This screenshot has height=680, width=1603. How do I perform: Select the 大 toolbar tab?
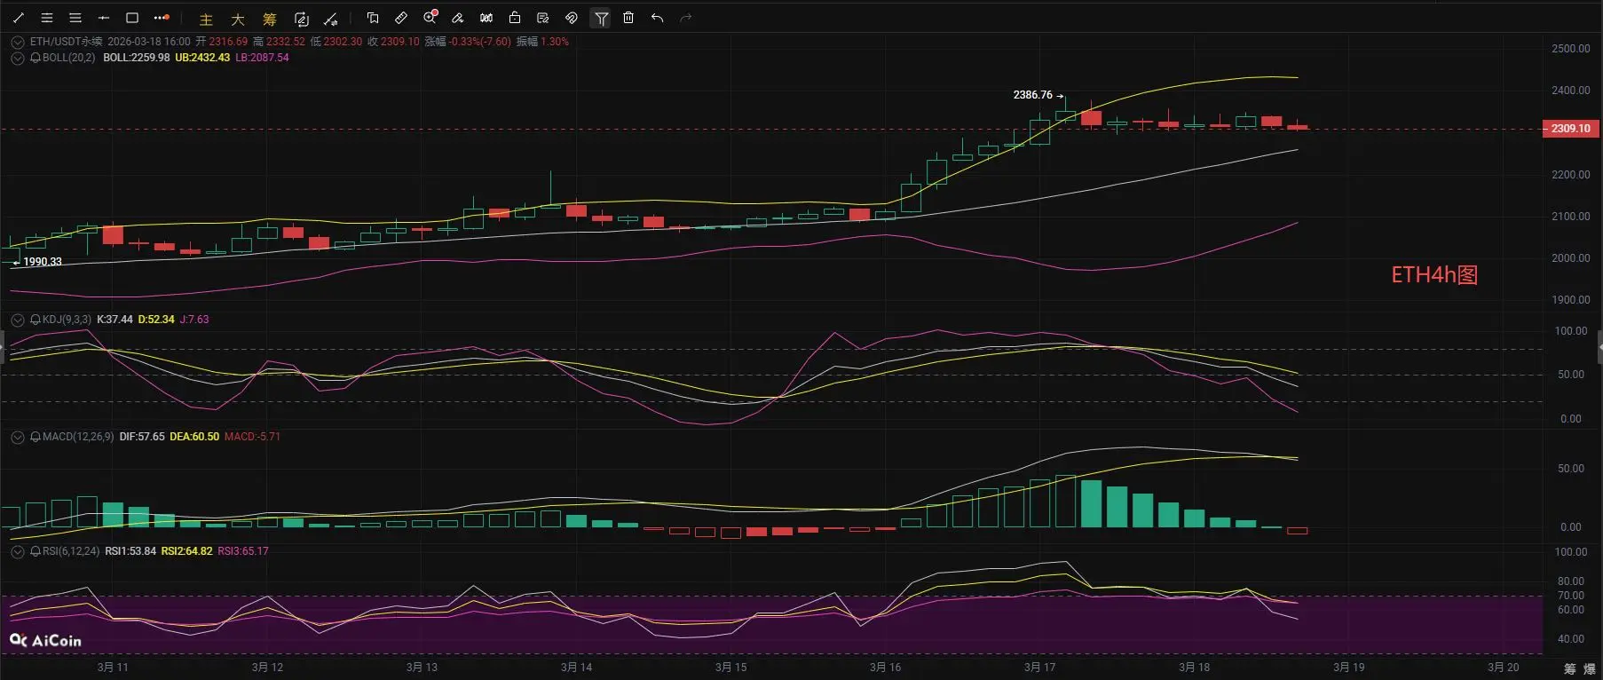coord(238,19)
